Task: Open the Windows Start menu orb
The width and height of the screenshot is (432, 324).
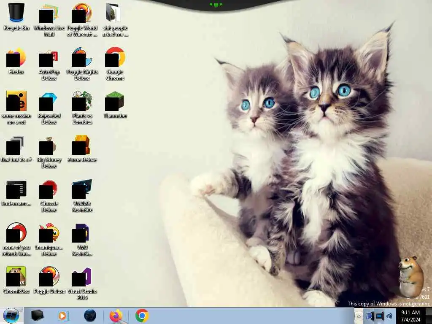Action: pyautogui.click(x=11, y=316)
